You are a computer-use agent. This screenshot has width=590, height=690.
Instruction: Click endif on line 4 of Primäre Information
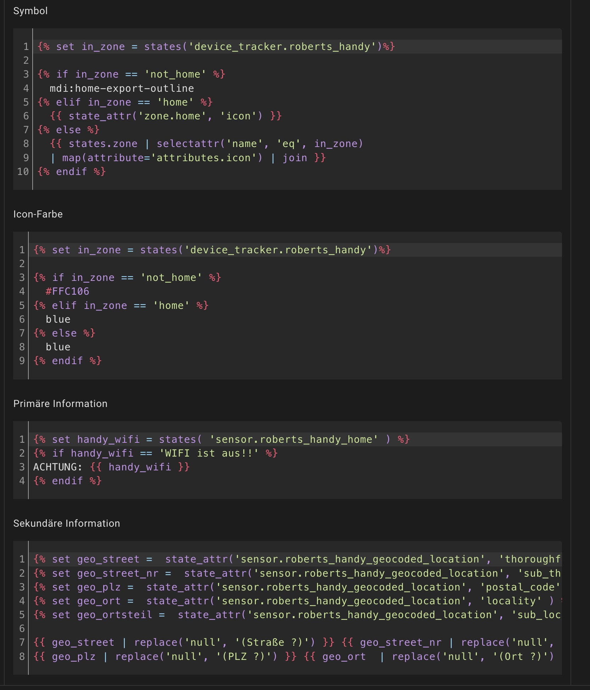(x=67, y=481)
